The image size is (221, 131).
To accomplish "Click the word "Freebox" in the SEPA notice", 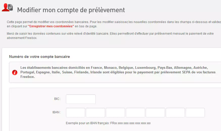I will tap(28, 77).
